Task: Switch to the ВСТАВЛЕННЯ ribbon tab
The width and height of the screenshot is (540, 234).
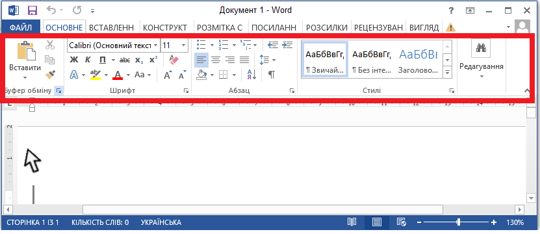Action: (x=111, y=27)
